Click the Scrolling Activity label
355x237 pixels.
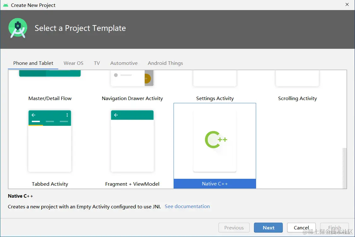click(x=297, y=99)
